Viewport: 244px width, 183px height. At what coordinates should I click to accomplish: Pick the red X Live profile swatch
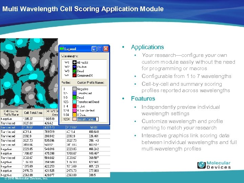pos(75,106)
